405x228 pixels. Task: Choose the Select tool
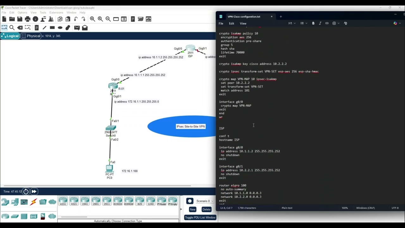(x=4, y=28)
